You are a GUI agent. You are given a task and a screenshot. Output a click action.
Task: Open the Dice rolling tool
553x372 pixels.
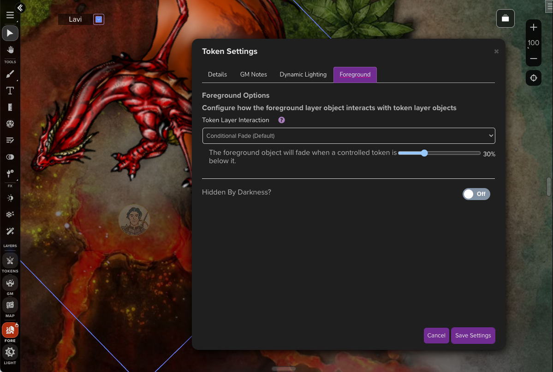tap(10, 124)
